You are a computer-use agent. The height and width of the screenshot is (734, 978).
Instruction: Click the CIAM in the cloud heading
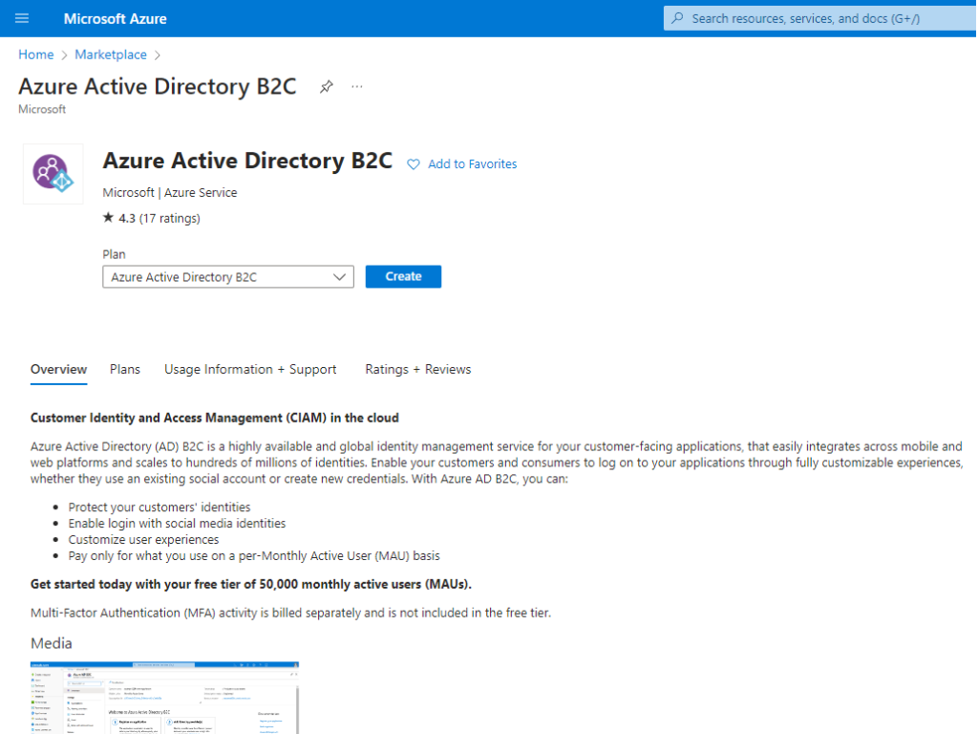pyautogui.click(x=215, y=419)
